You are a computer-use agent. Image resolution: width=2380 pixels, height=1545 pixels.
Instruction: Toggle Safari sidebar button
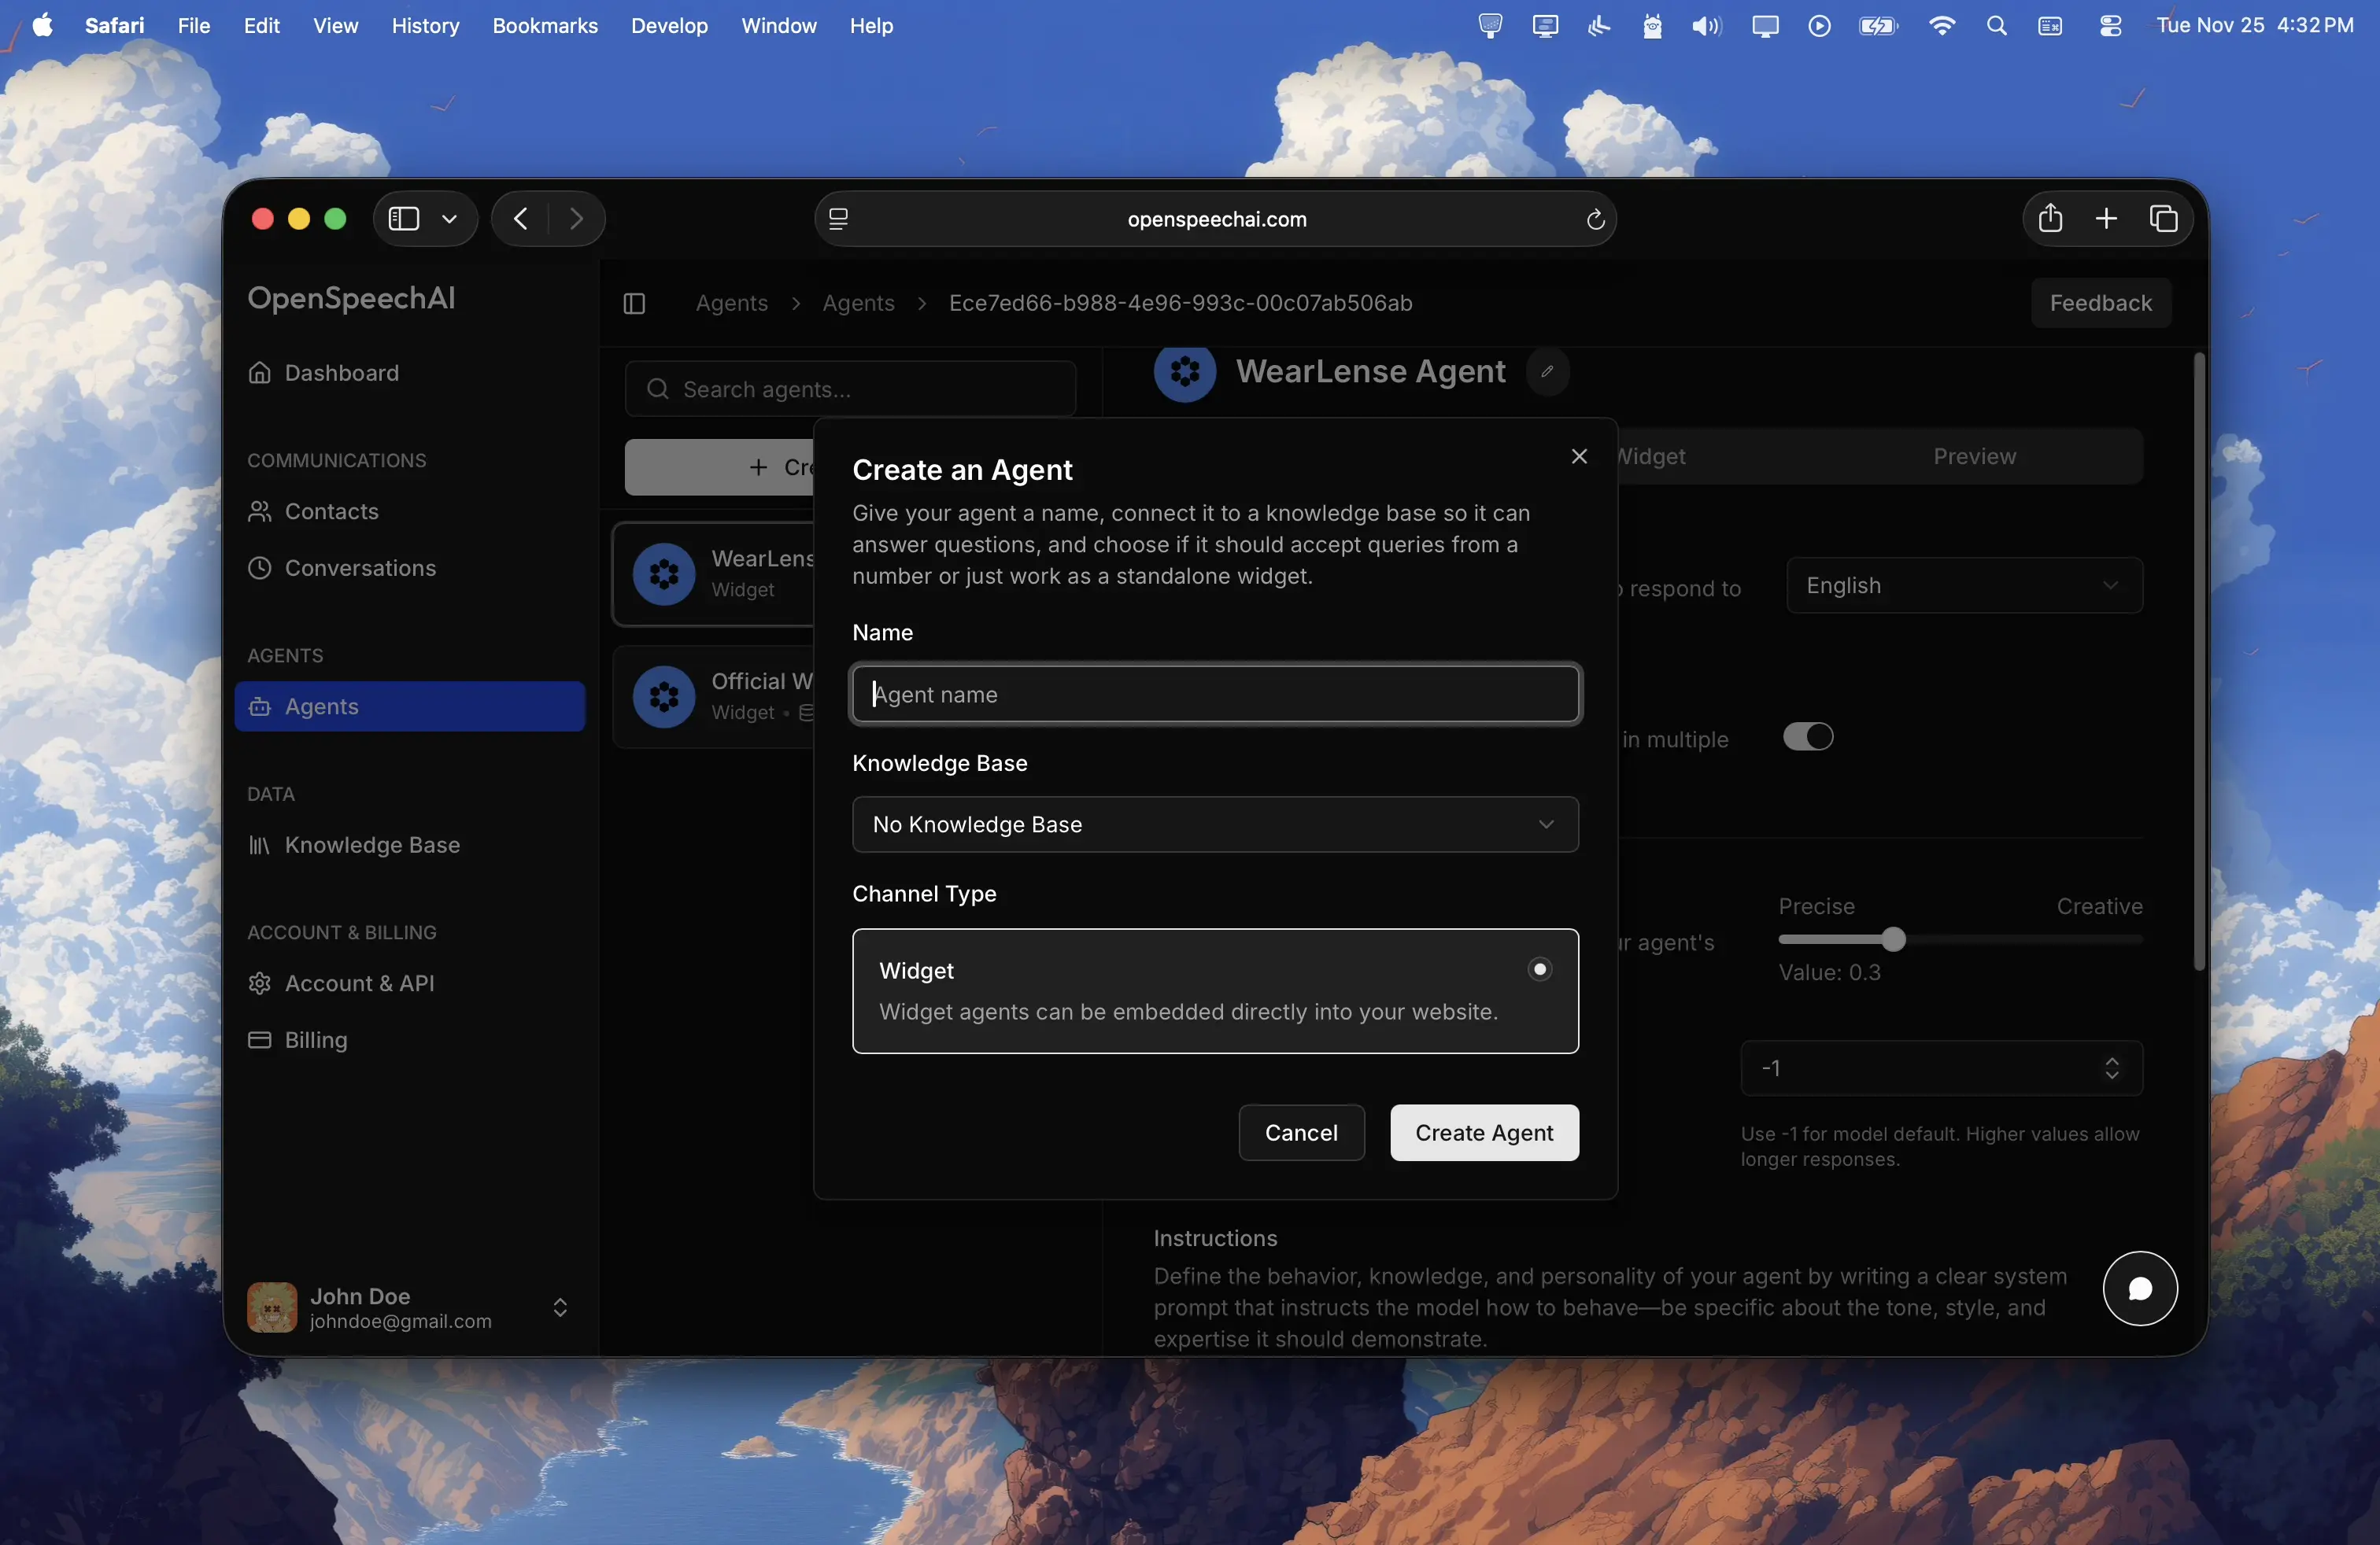(403, 219)
